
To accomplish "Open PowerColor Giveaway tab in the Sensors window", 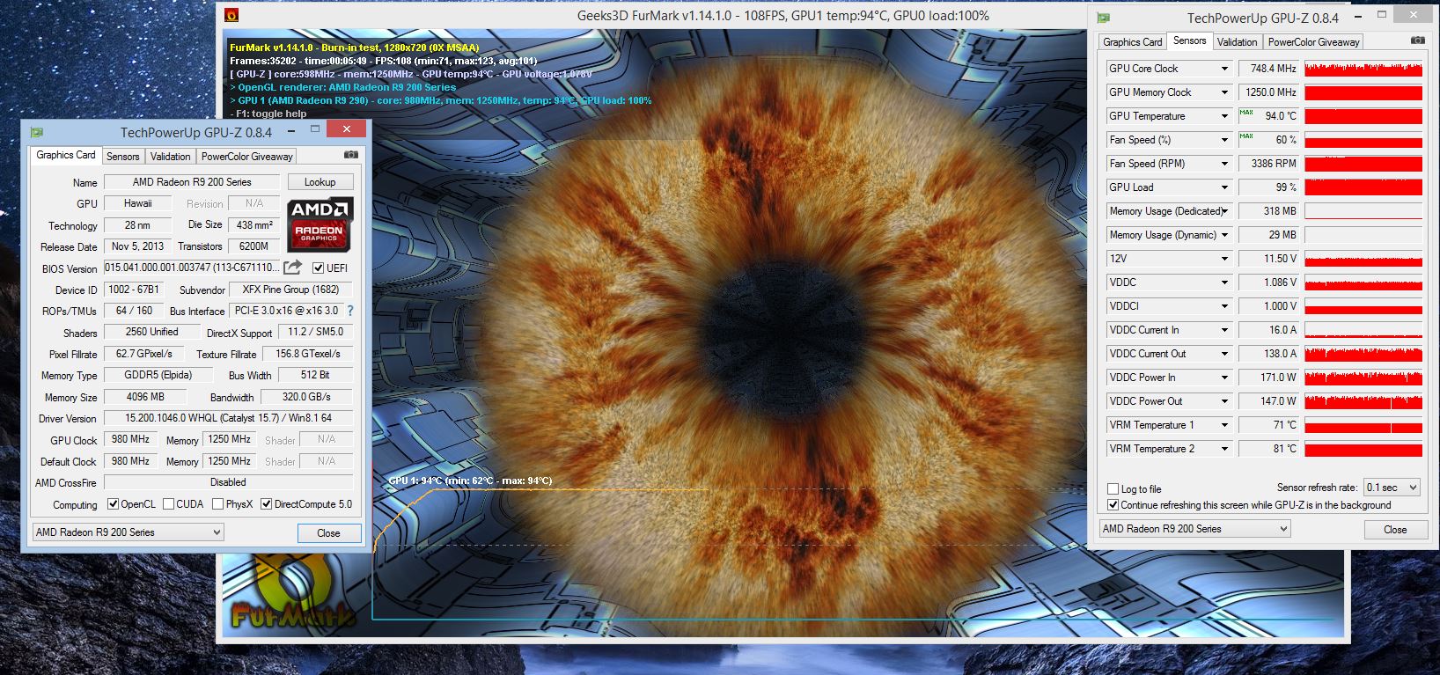I will [x=1313, y=42].
